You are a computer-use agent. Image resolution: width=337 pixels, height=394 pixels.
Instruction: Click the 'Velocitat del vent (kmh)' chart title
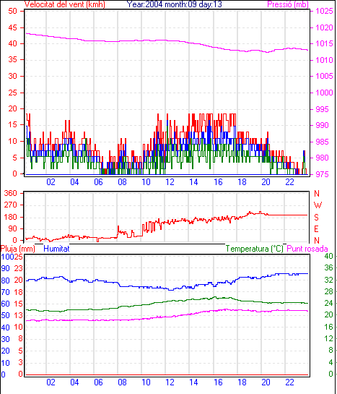click(x=65, y=4)
